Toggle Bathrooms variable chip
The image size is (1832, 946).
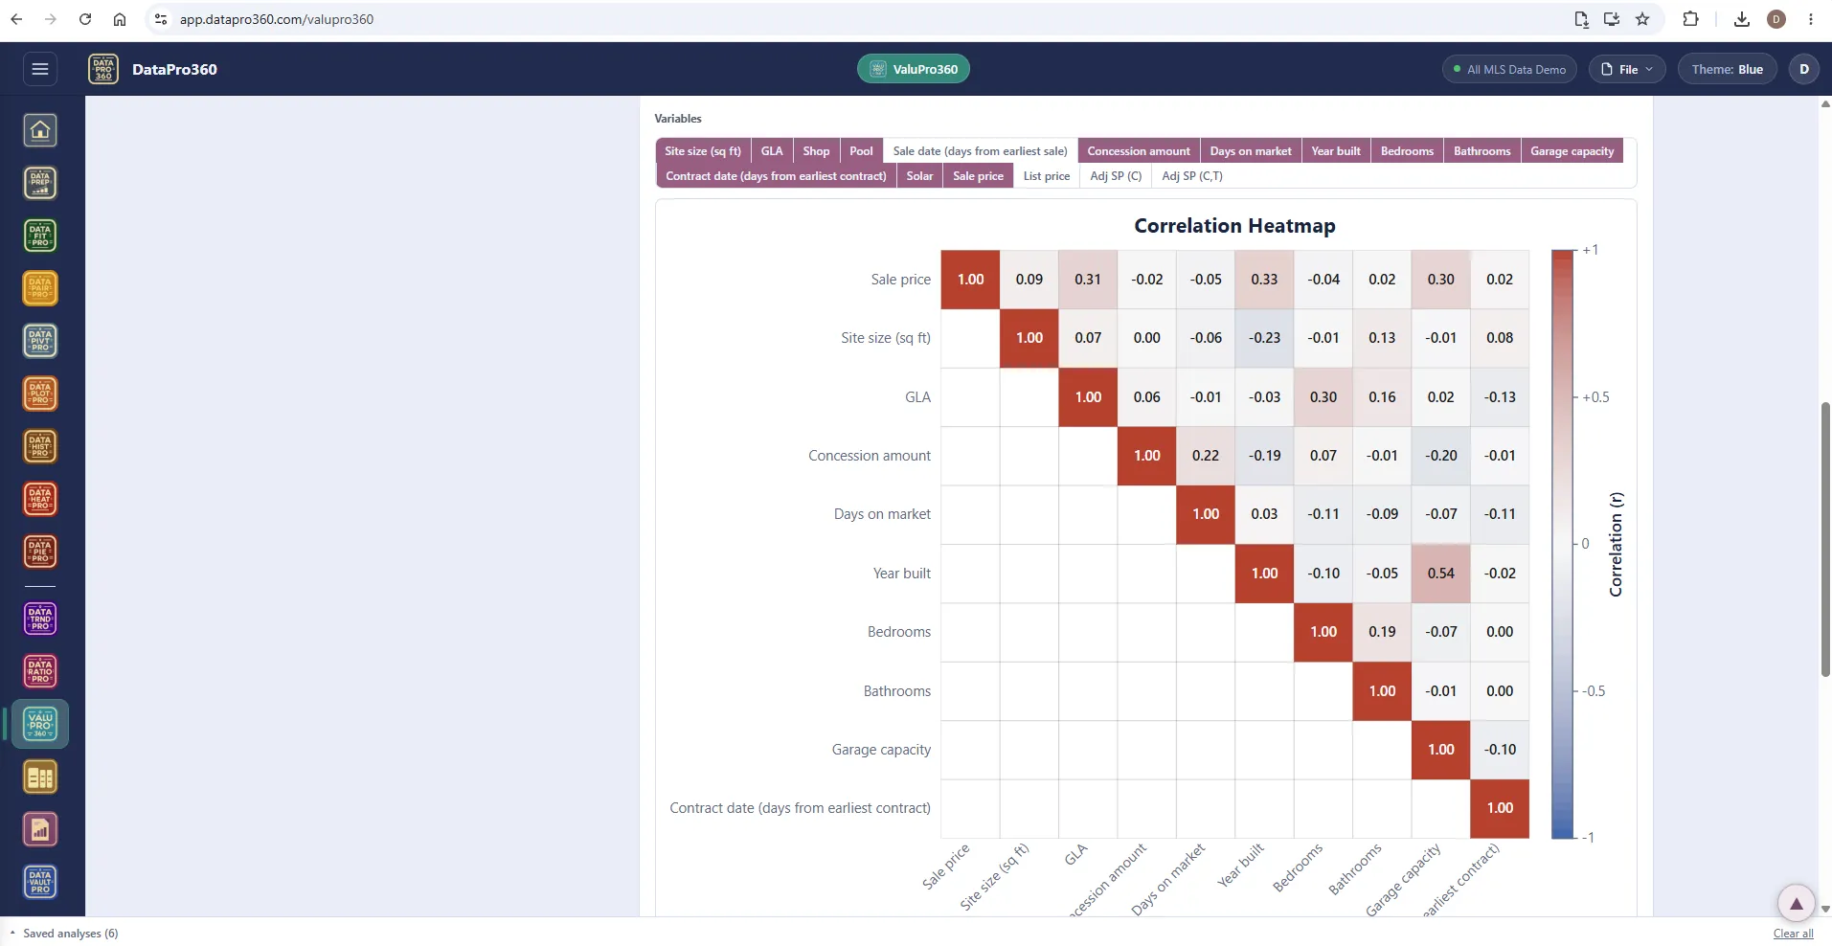[x=1481, y=151]
